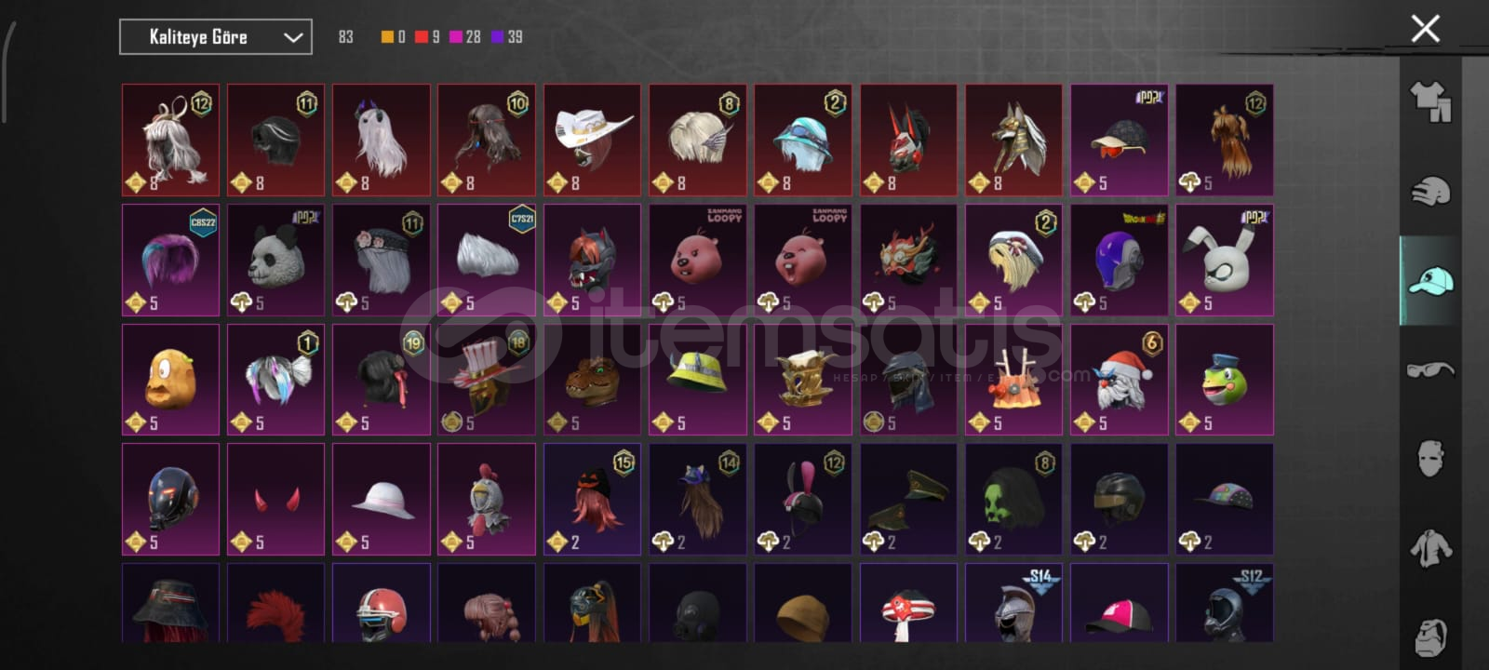Open the backpack category icon

(x=1430, y=636)
